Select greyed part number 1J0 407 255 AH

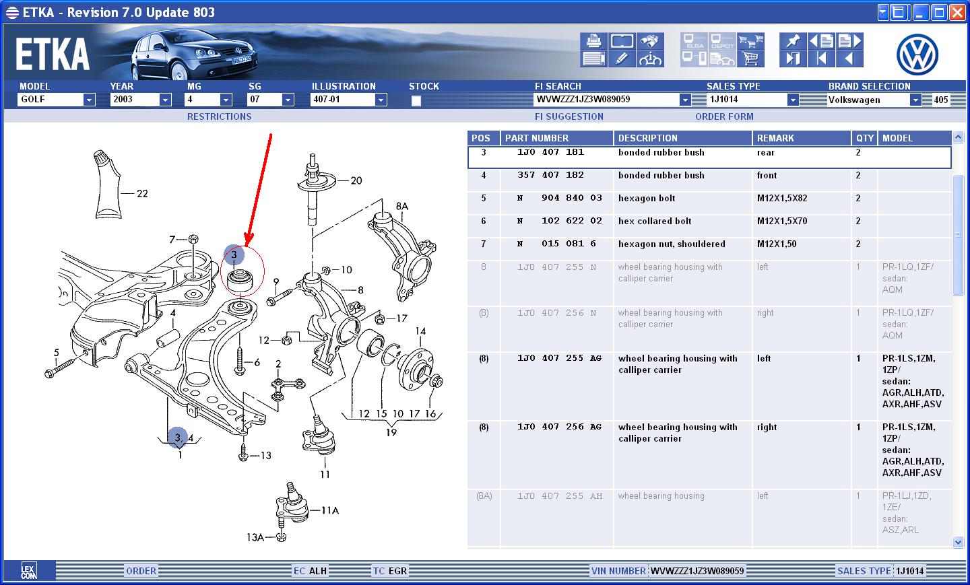559,496
